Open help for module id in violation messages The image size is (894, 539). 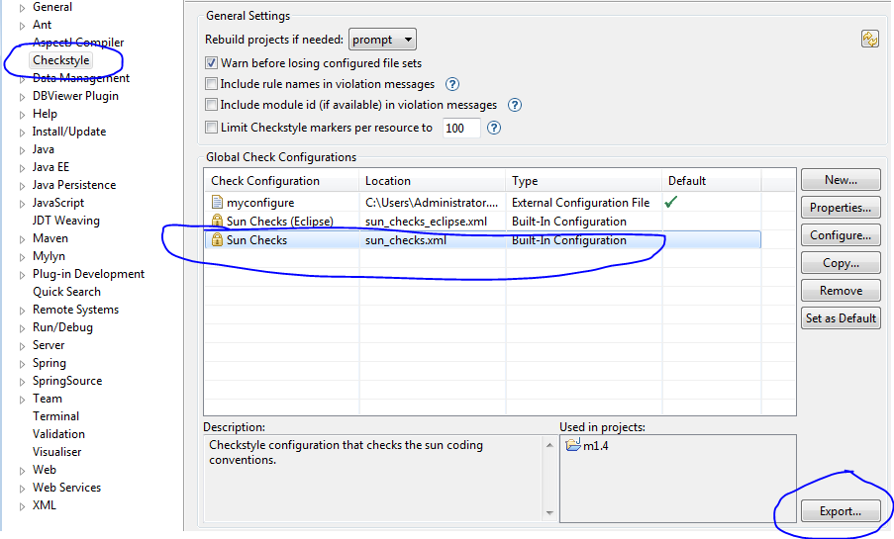(x=514, y=105)
